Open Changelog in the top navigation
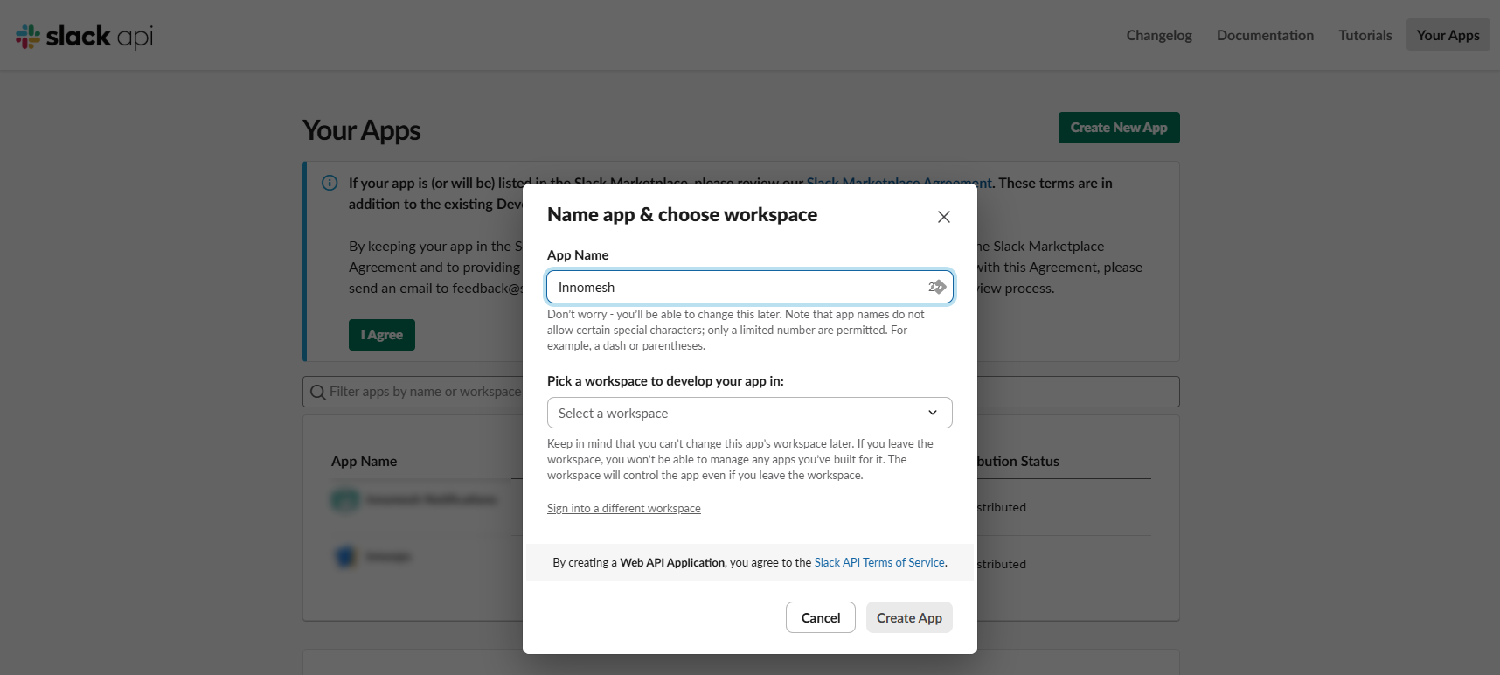 pos(1159,35)
